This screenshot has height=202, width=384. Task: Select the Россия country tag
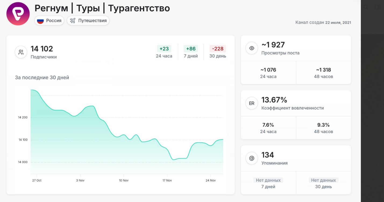(x=49, y=20)
